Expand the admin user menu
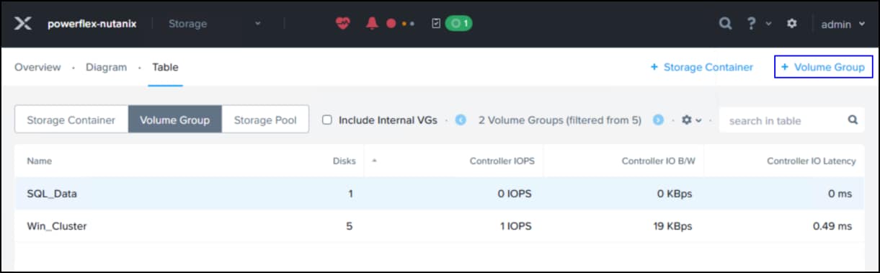The width and height of the screenshot is (880, 273). pos(843,24)
